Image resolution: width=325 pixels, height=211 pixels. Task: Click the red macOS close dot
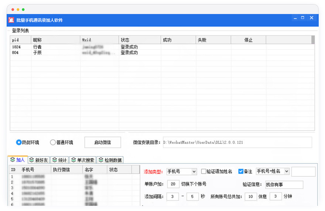[13, 10]
